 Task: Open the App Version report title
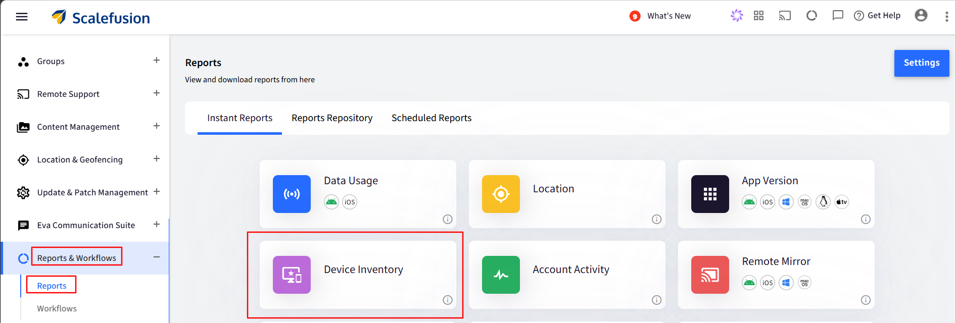770,181
